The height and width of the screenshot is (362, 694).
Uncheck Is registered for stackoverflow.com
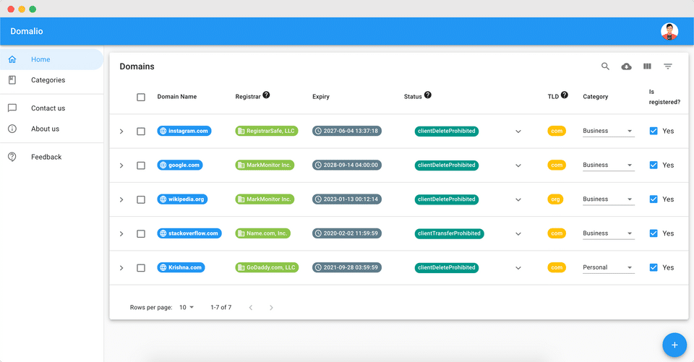(x=654, y=233)
